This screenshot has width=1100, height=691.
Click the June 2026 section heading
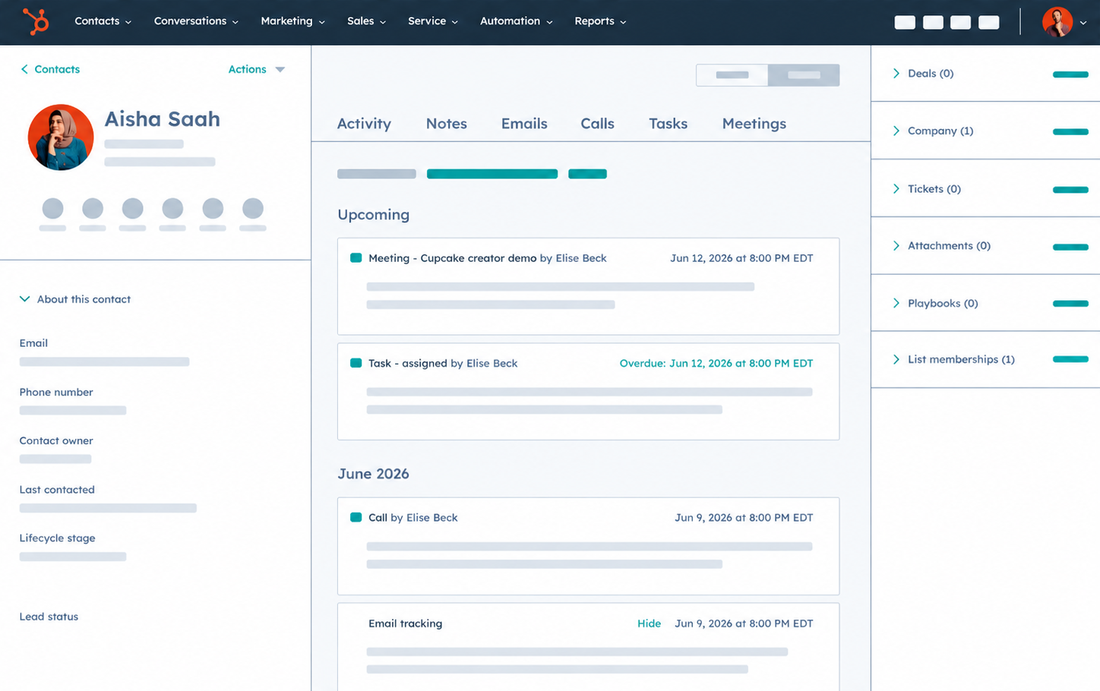tap(374, 474)
